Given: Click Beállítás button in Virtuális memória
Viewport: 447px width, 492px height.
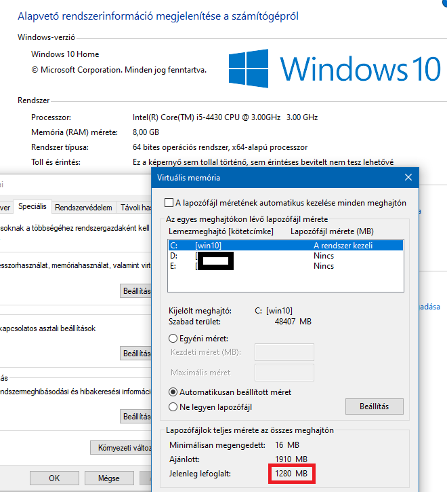Looking at the screenshot, I should [x=375, y=406].
